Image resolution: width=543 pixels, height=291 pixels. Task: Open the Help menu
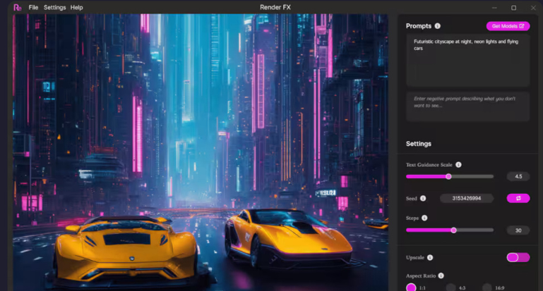[76, 7]
